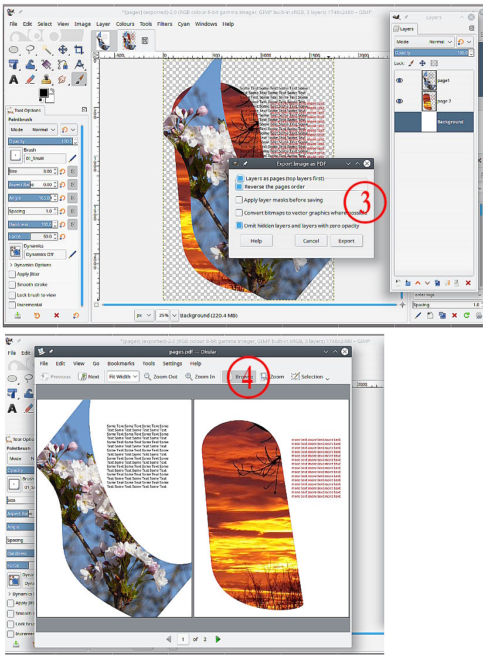Click Zoom In in Okular toolbar

tap(200, 376)
